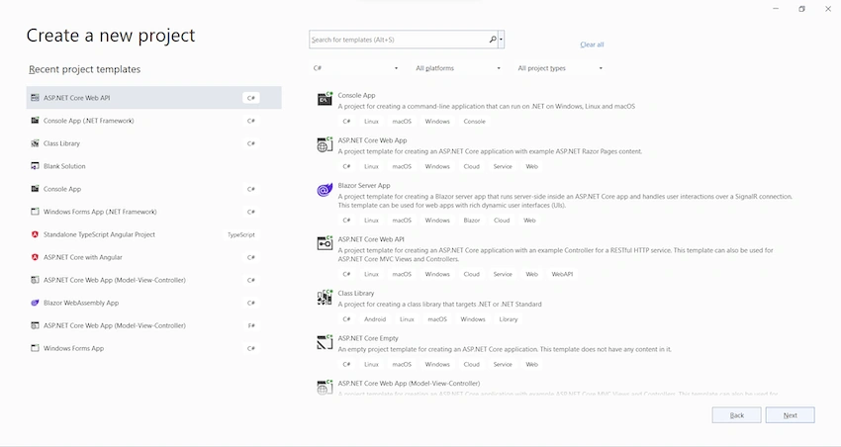Click recent Console App icon
Screen dimensions: 841x447
[x=35, y=189]
